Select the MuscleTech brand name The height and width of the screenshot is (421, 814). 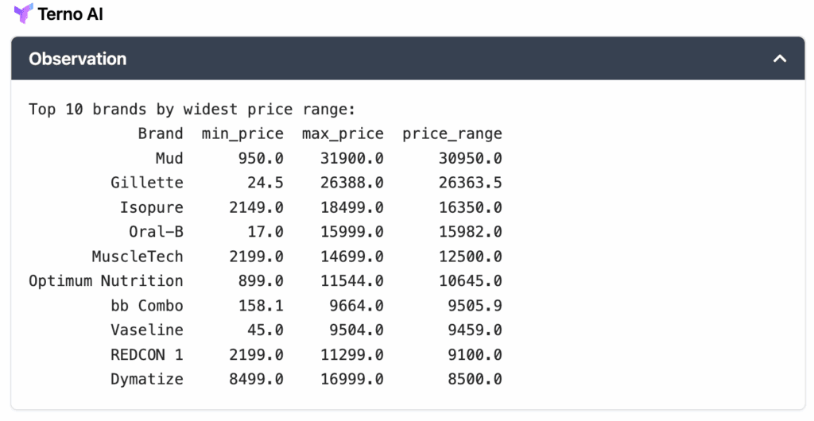point(138,257)
